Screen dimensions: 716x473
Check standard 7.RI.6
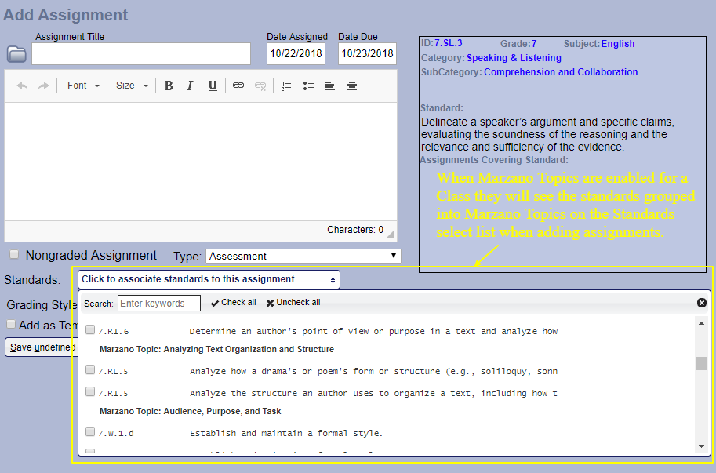point(90,329)
